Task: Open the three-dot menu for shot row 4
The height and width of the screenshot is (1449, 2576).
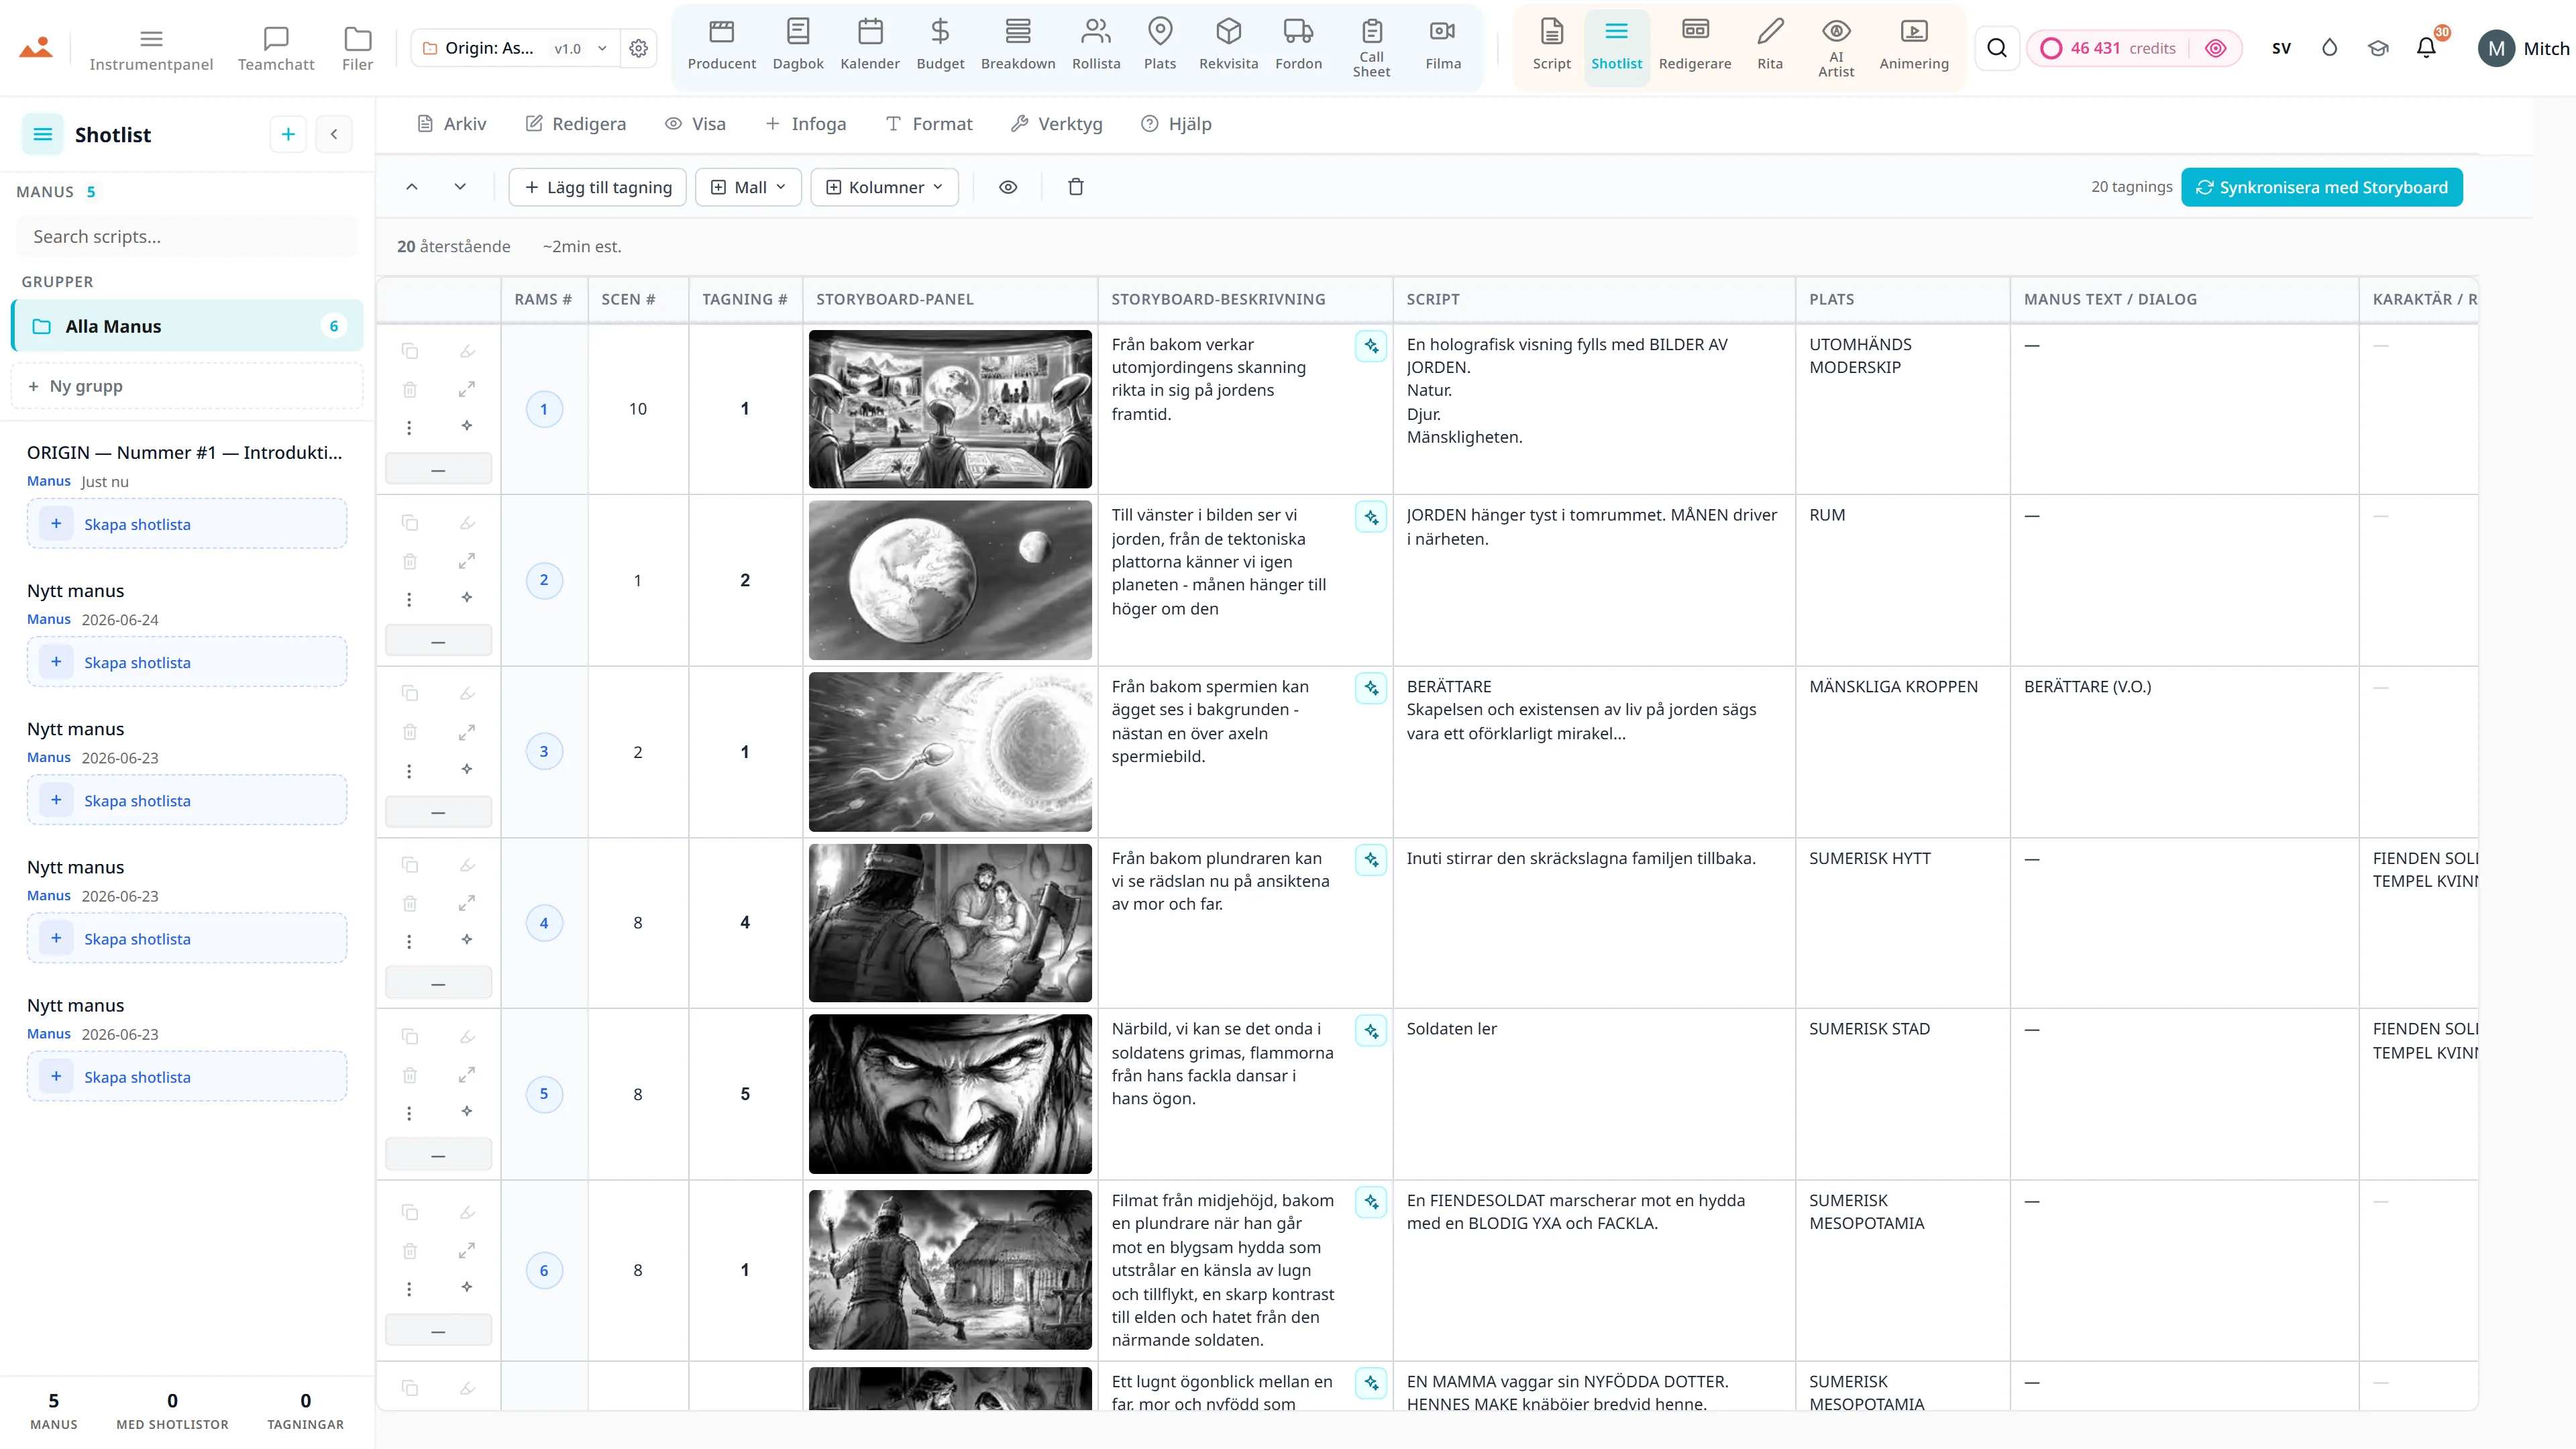Action: pos(409,942)
